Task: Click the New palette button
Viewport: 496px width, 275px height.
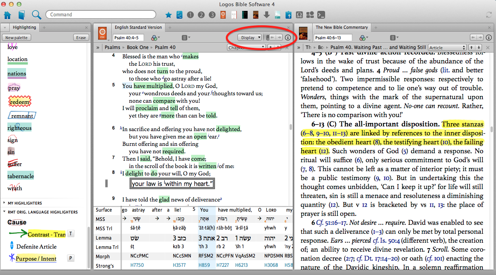Action: click(x=16, y=38)
